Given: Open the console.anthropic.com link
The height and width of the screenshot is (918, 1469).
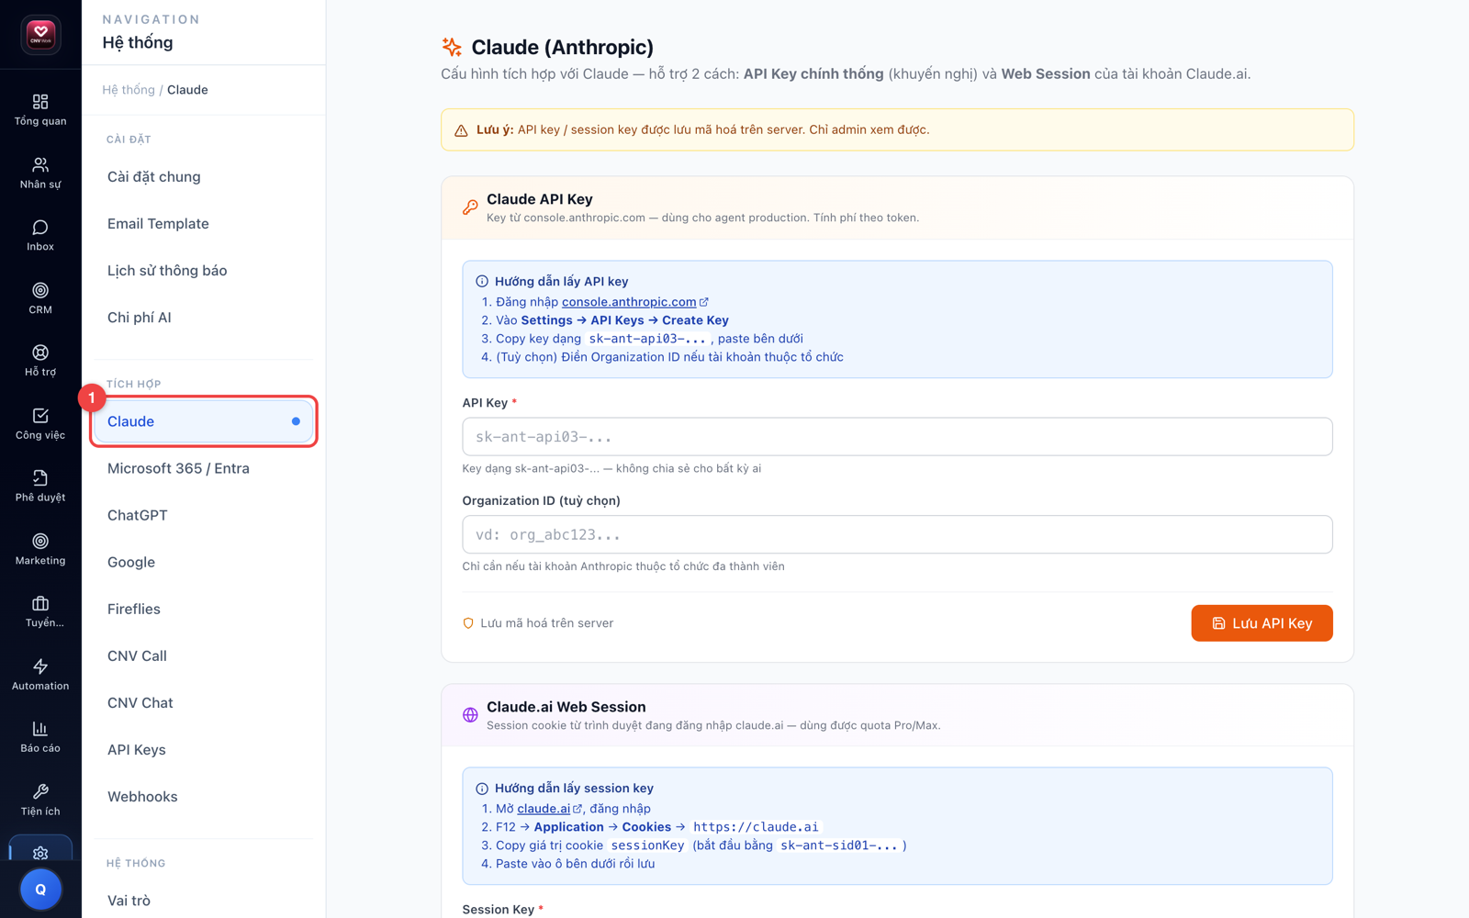Looking at the screenshot, I should click(629, 302).
